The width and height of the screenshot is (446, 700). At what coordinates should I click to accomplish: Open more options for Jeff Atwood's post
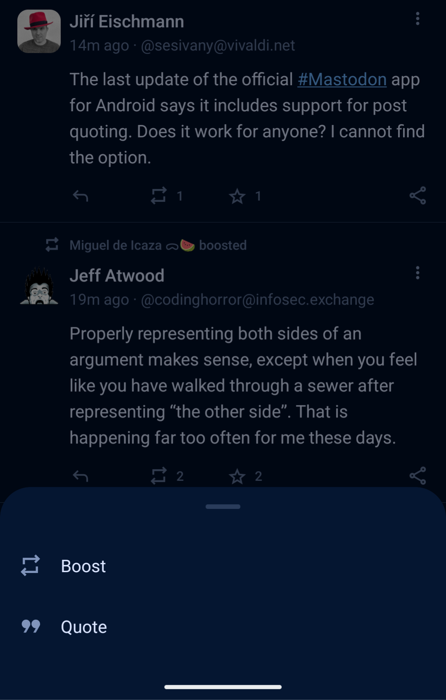click(x=417, y=273)
